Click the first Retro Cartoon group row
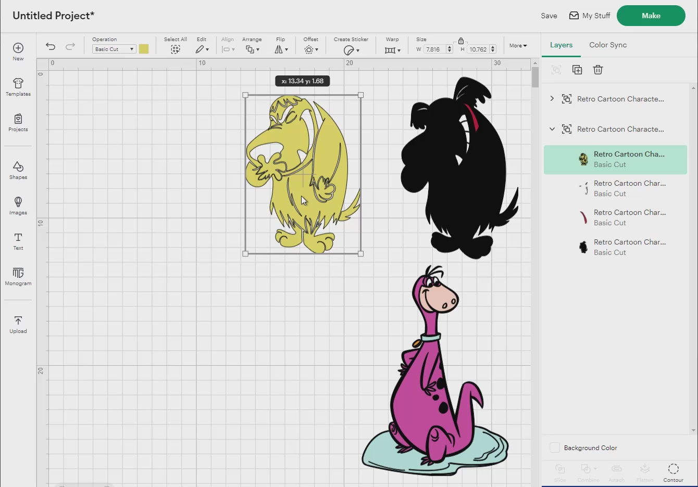Screen dimensions: 698x487 click(615, 99)
